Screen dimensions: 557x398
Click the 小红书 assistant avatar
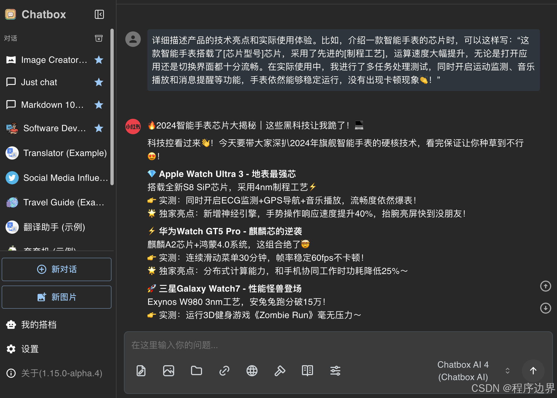133,127
